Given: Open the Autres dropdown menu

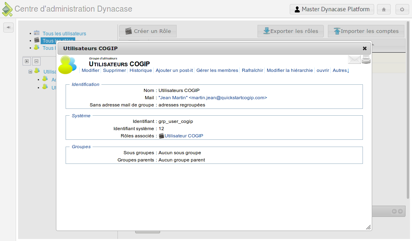Looking at the screenshot, I should pos(341,70).
